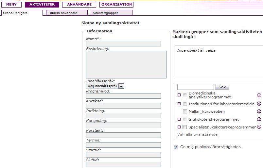Focus the Termin input field
Screen dimensions: 263x168
(x=123, y=145)
